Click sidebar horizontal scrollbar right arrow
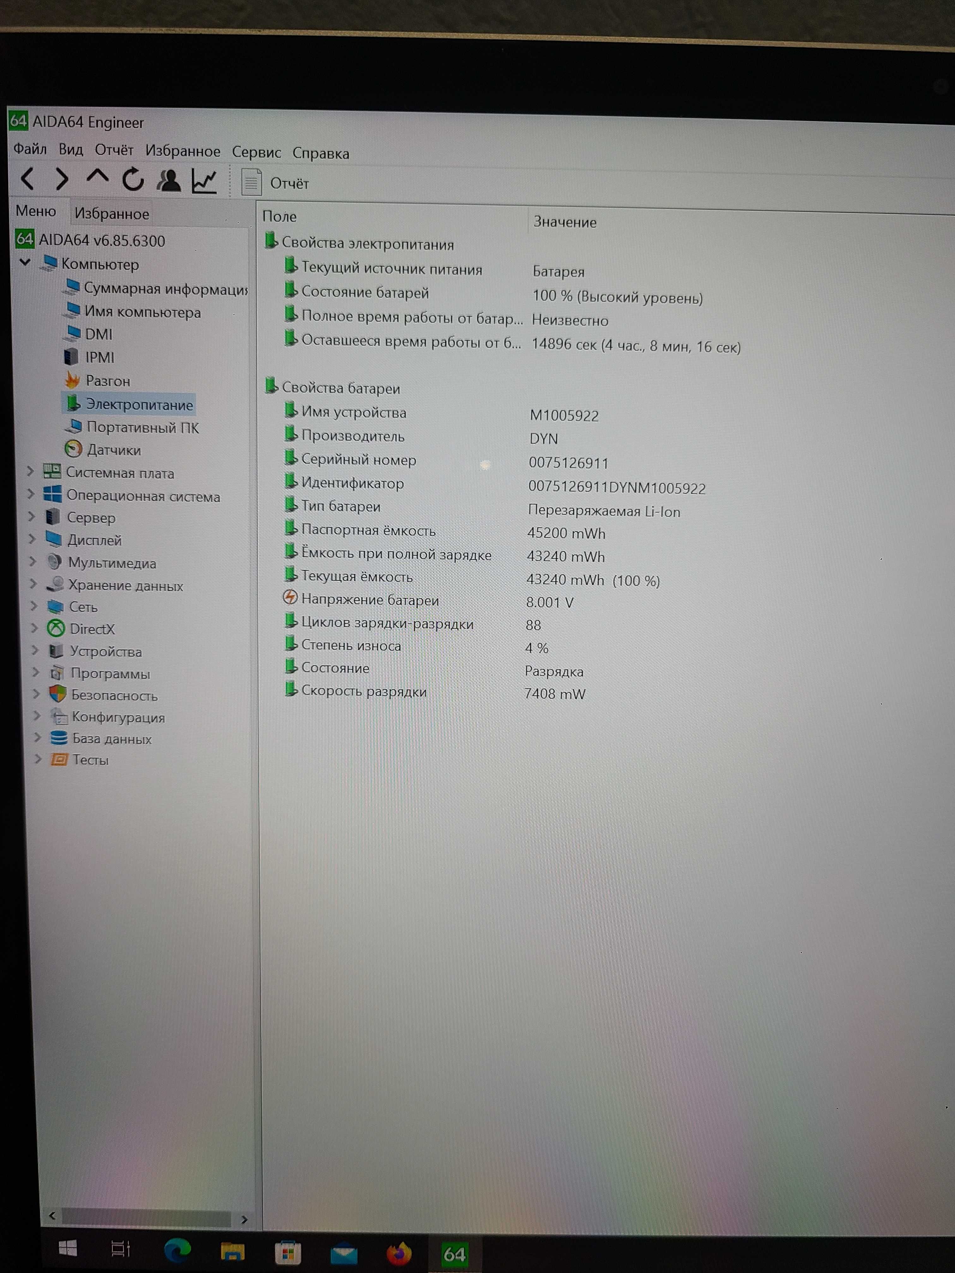955x1273 pixels. pyautogui.click(x=244, y=1219)
